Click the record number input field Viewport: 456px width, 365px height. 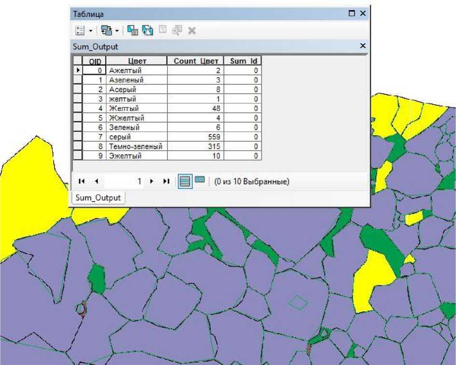(123, 181)
